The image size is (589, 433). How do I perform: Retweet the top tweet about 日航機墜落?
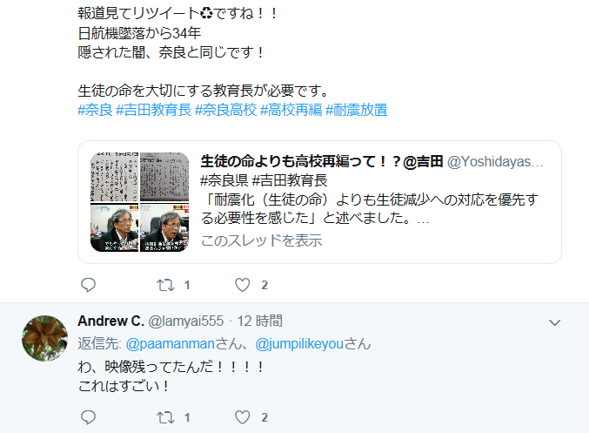point(165,285)
